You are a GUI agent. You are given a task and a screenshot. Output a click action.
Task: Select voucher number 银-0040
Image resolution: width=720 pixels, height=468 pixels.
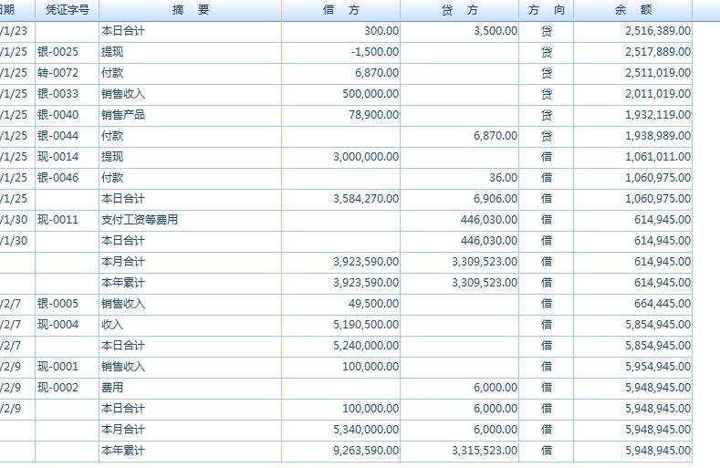coord(57,115)
